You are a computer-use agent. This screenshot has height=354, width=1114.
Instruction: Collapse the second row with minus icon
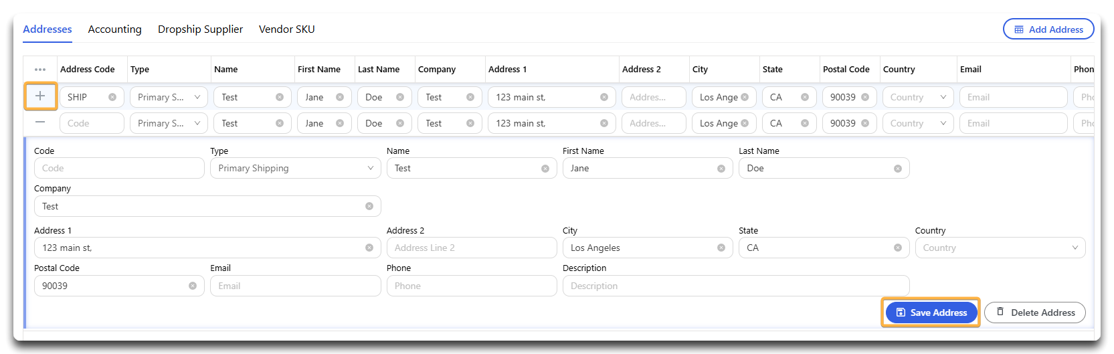click(40, 122)
